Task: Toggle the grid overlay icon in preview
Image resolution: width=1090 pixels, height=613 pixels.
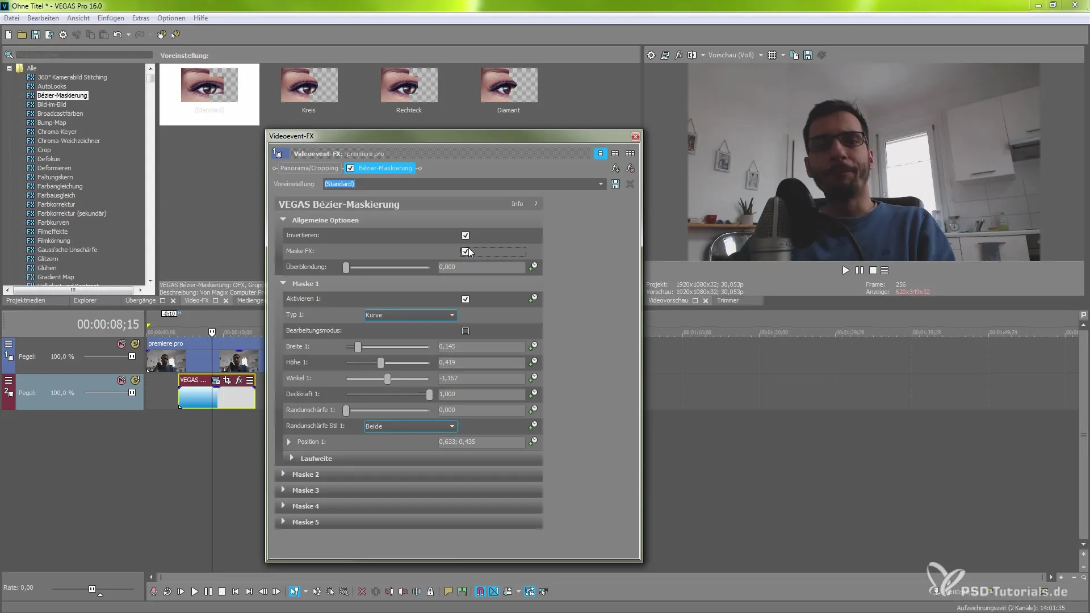Action: pyautogui.click(x=772, y=55)
